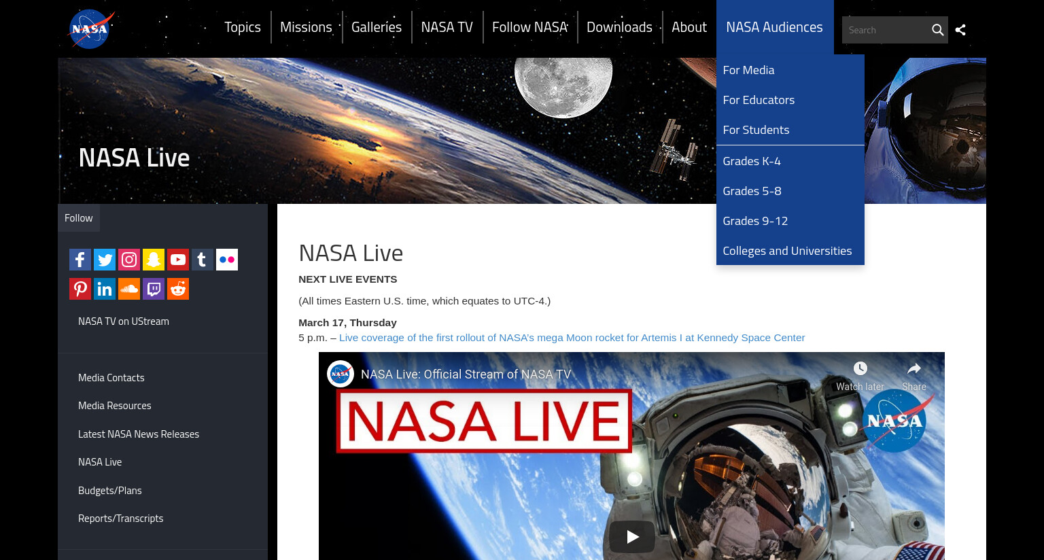Click the 'NEXT LIVE EVENTS' heading
1044x560 pixels.
click(x=347, y=279)
